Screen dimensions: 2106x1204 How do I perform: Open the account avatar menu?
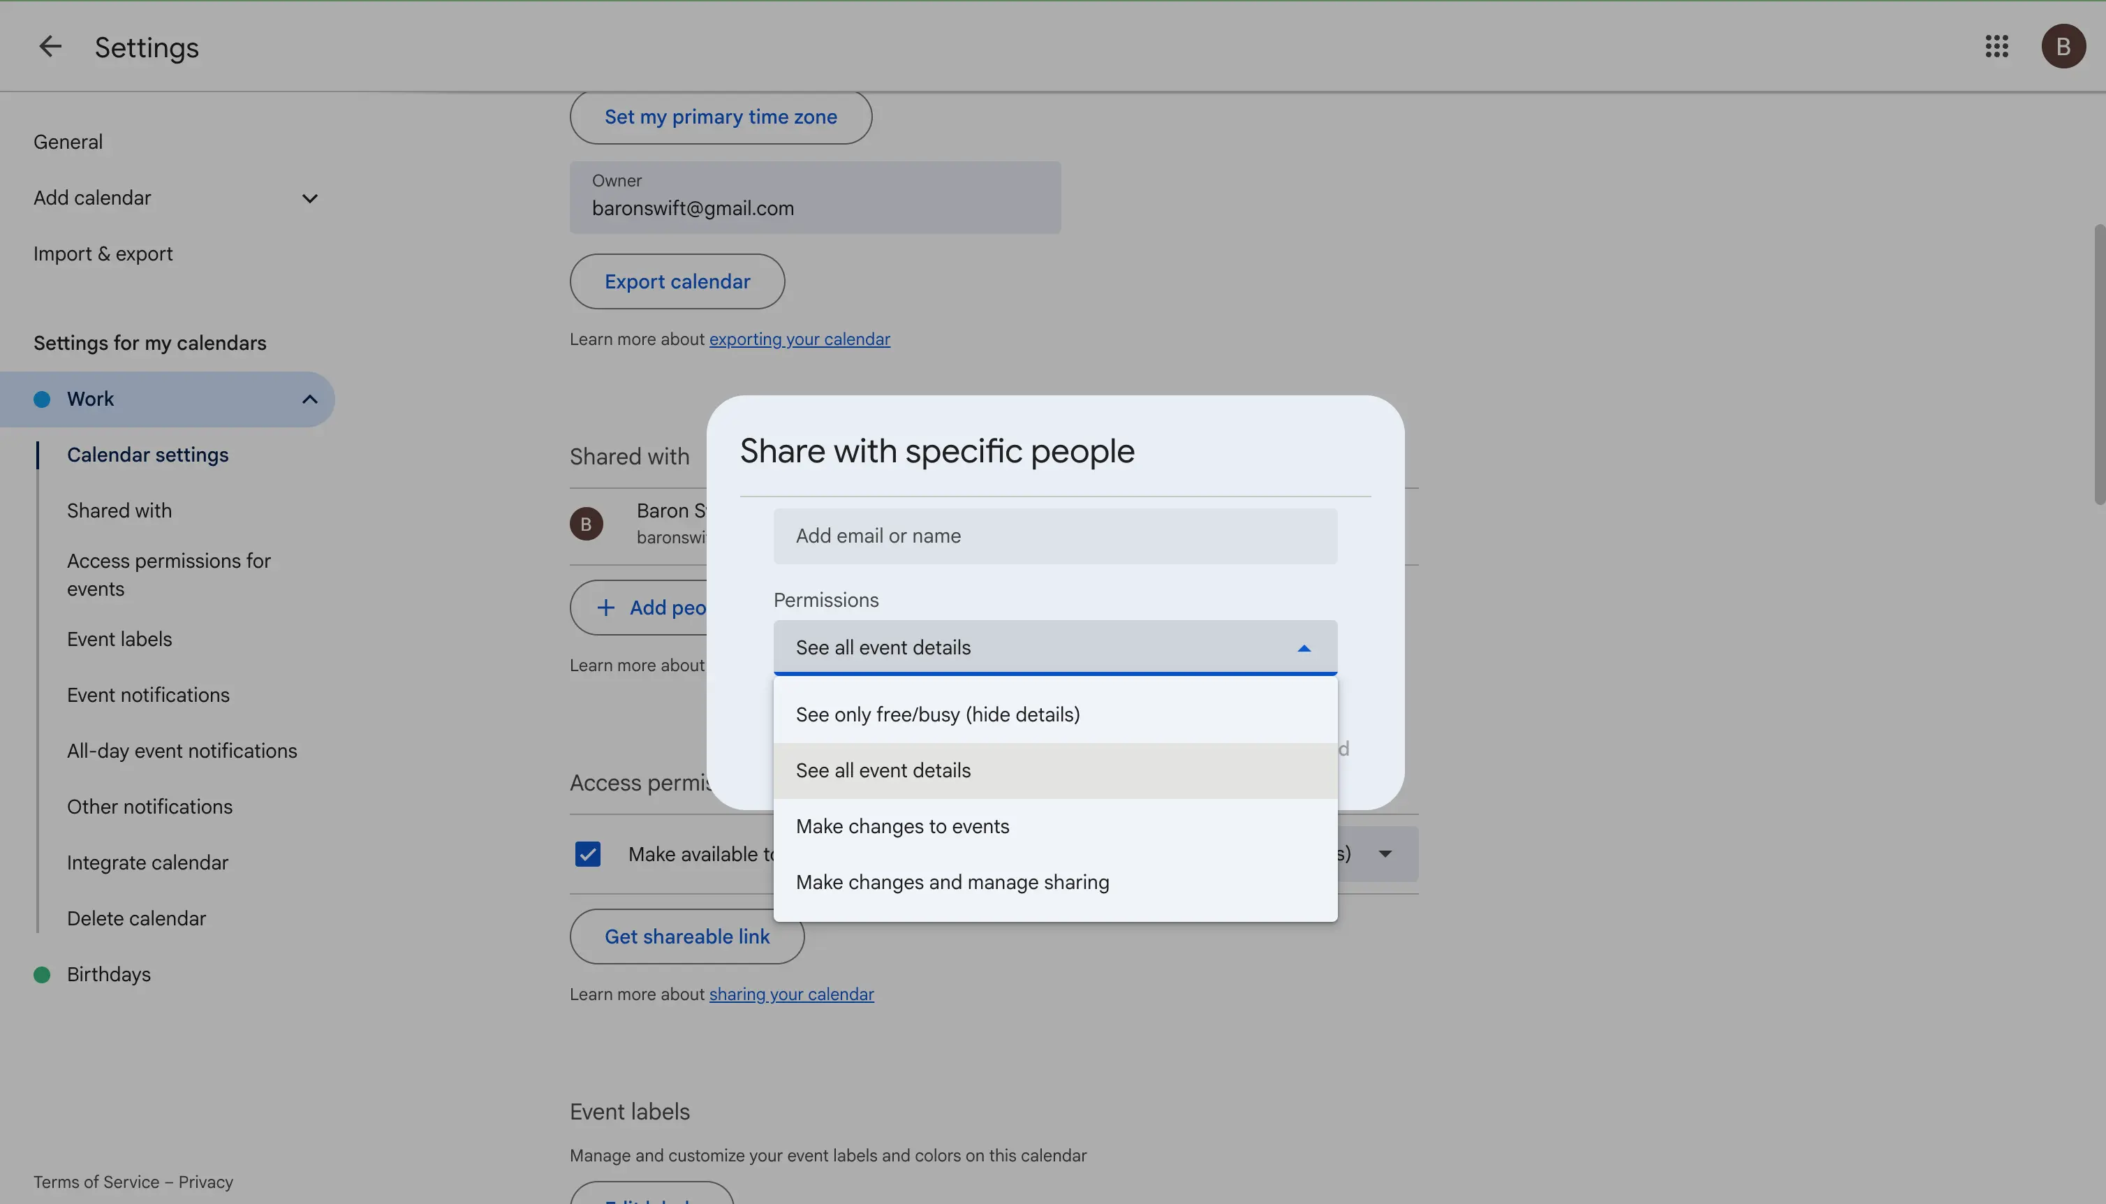point(2063,46)
